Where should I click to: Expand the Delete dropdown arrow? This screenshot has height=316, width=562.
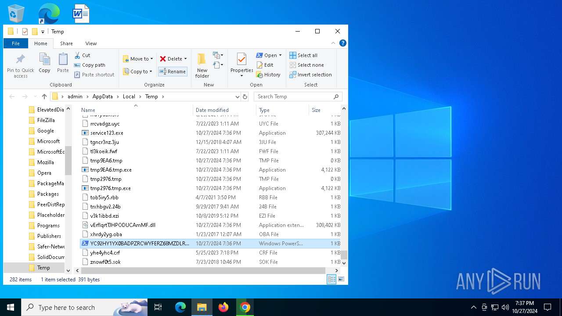(x=185, y=59)
